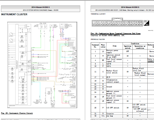Image resolution: width=154 pixels, height=120 pixels.
Task: Select 'Courtesy of NISSAN NORTH AMERICA, INC.' text
Action: 108,36
